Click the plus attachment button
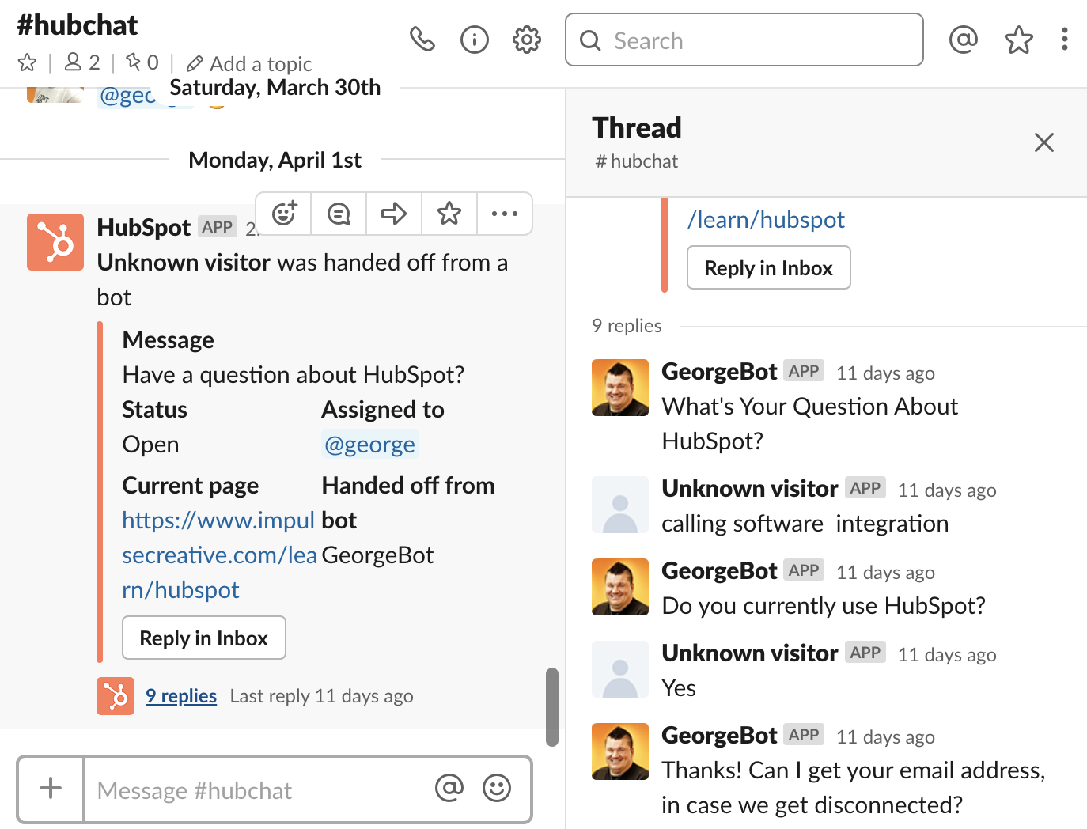This screenshot has height=829, width=1087. [51, 789]
